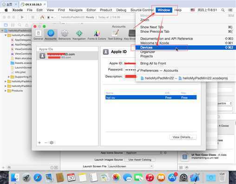Open the Apple menu
Viewport: 236px width, 184px height.
(7, 10)
